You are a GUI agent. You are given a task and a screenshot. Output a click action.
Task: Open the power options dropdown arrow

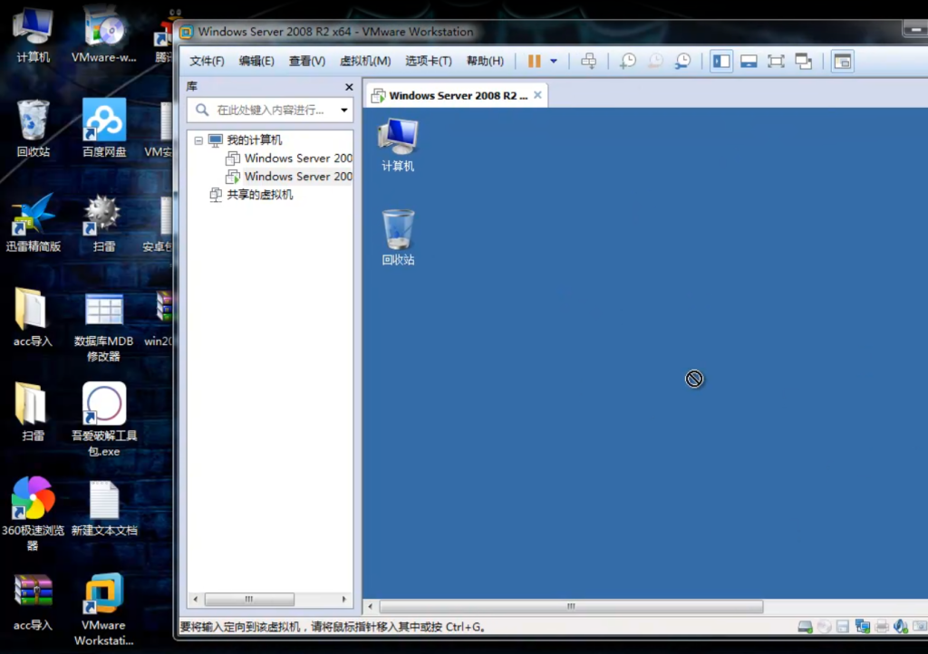tap(554, 61)
